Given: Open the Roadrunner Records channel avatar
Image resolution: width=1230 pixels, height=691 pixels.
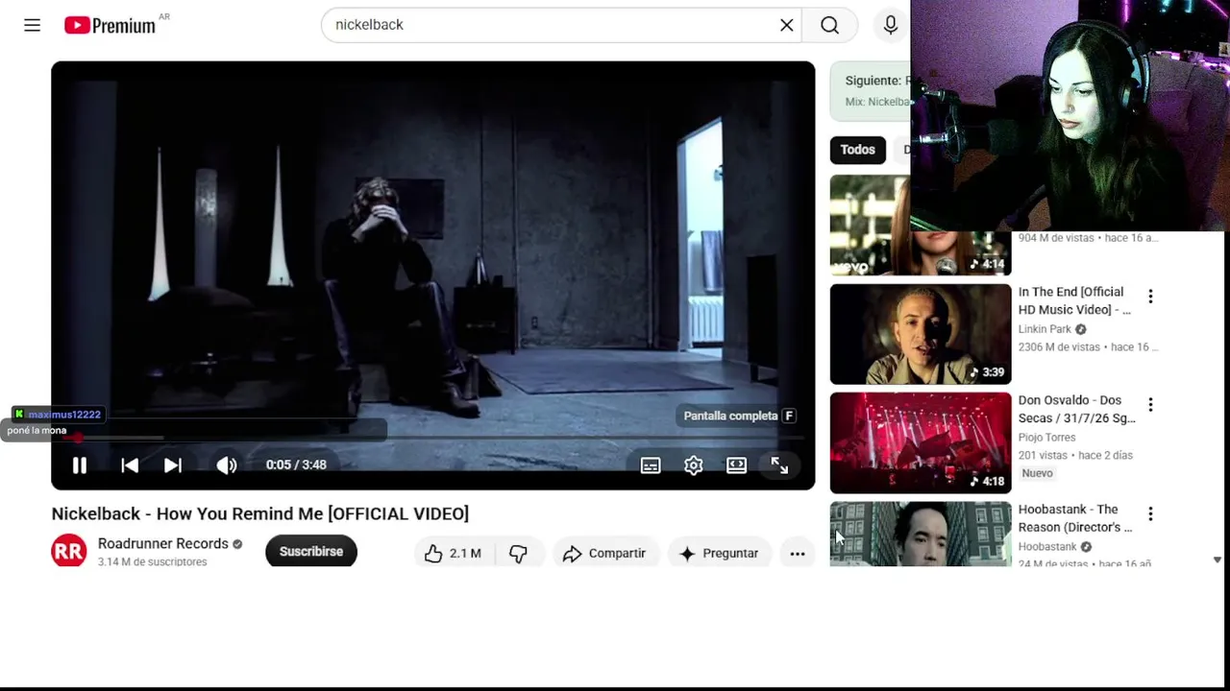Looking at the screenshot, I should click(69, 551).
